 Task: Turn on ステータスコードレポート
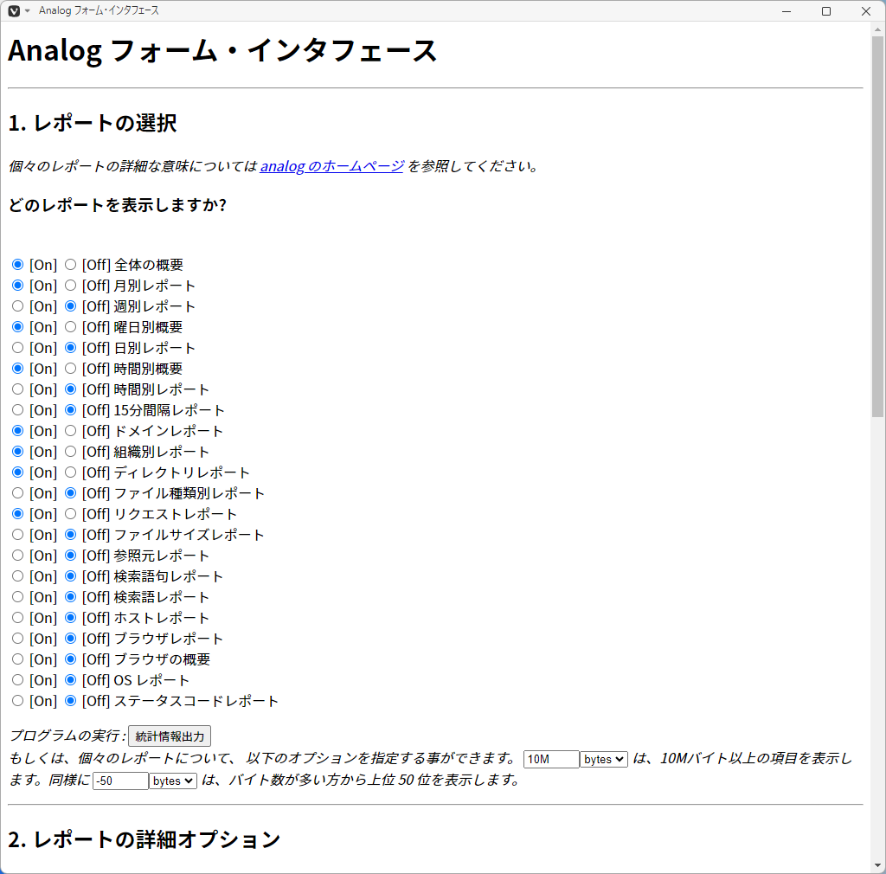point(17,701)
